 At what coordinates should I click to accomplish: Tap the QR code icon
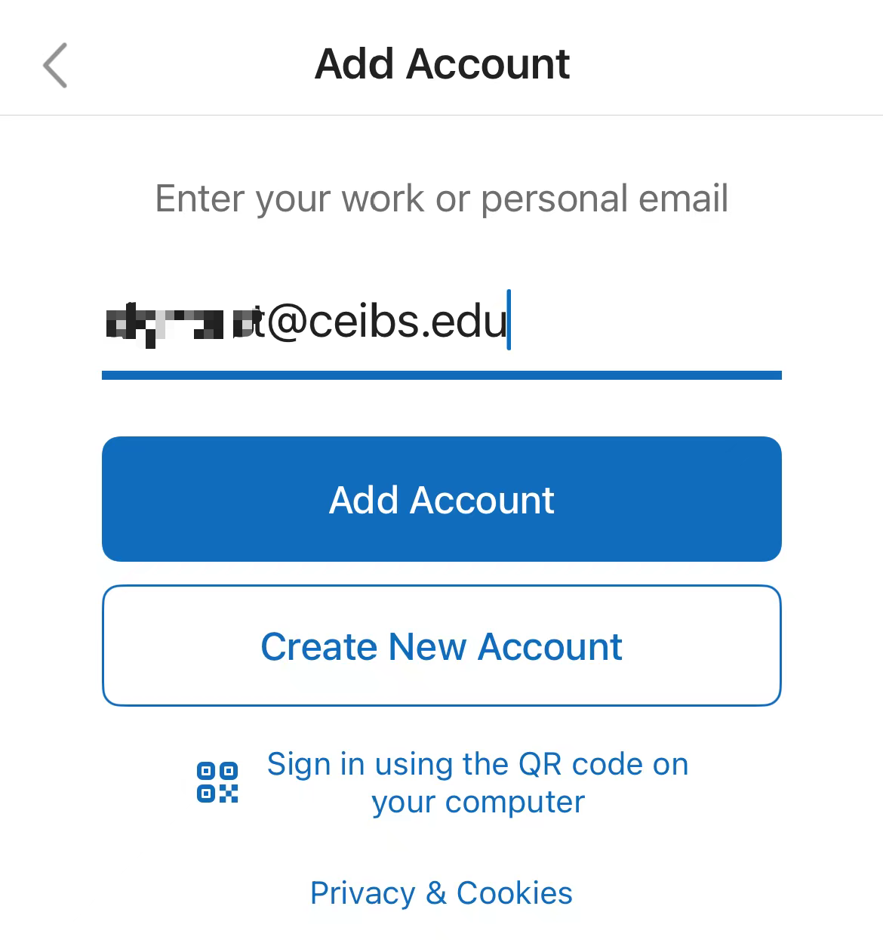click(217, 782)
